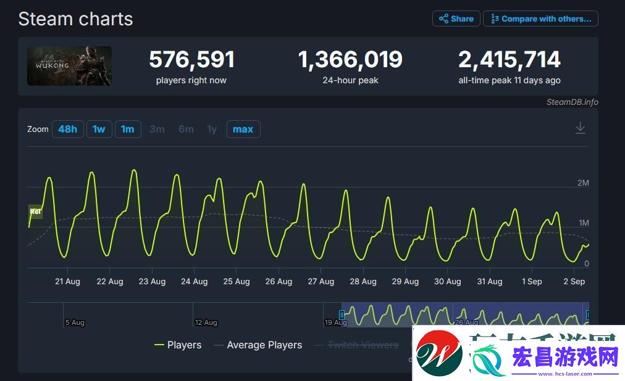Click the 5 Aug navigator label
The width and height of the screenshot is (625, 381).
(x=75, y=322)
